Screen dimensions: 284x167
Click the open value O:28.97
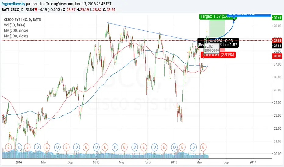pos(69,10)
